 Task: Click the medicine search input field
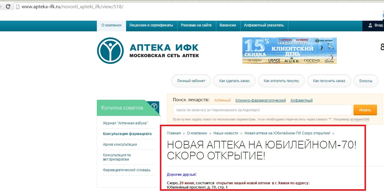262,110
